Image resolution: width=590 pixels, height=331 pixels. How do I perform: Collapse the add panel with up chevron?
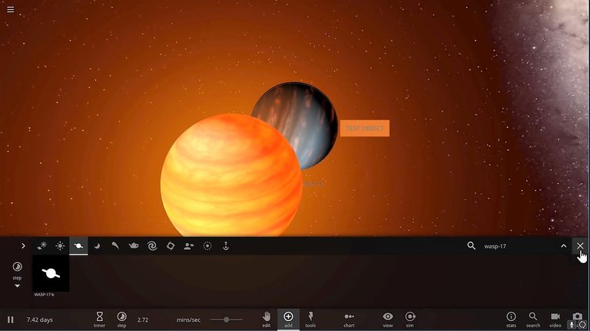click(563, 246)
